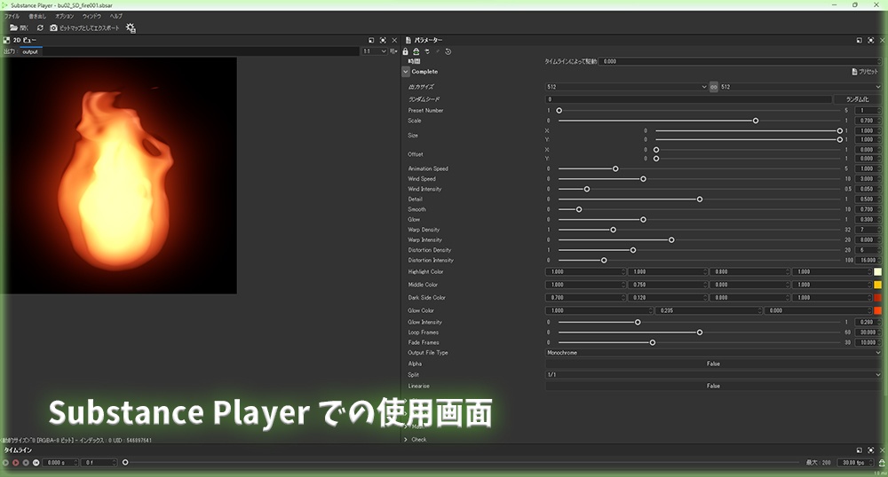Click the Dark Side Color swatch
The width and height of the screenshot is (888, 477).
point(878,298)
